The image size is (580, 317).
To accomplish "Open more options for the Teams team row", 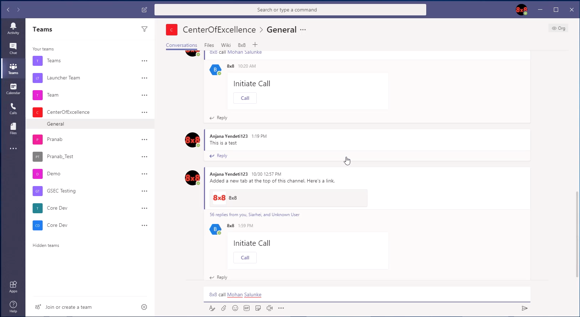I will coord(144,61).
